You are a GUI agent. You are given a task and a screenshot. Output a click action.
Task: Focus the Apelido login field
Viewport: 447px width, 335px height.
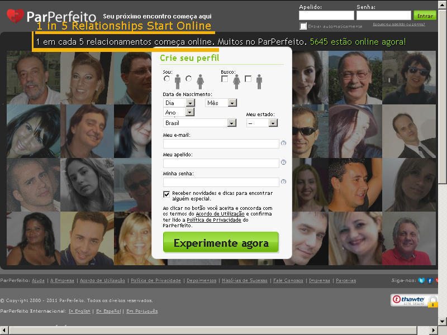[326, 16]
